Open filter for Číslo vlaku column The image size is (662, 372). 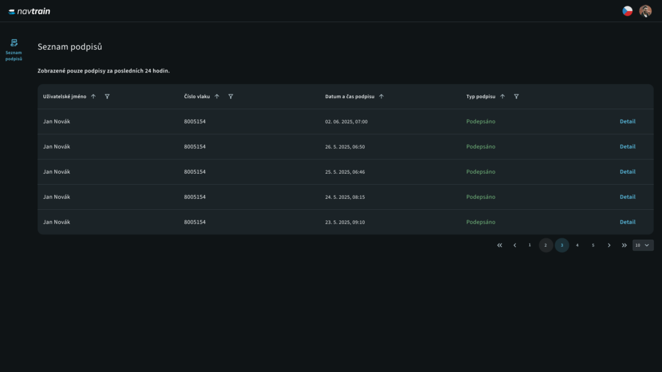[x=231, y=96]
